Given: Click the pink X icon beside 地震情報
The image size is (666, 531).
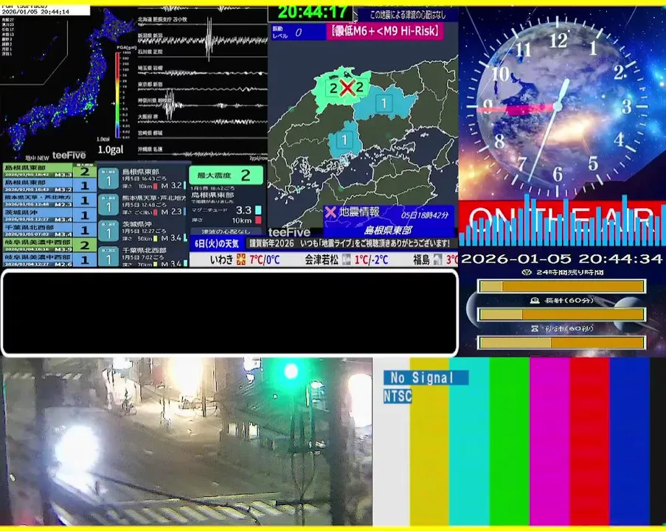Looking at the screenshot, I should 330,212.
